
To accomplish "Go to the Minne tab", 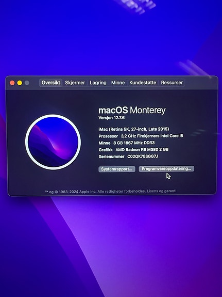I will [118, 83].
